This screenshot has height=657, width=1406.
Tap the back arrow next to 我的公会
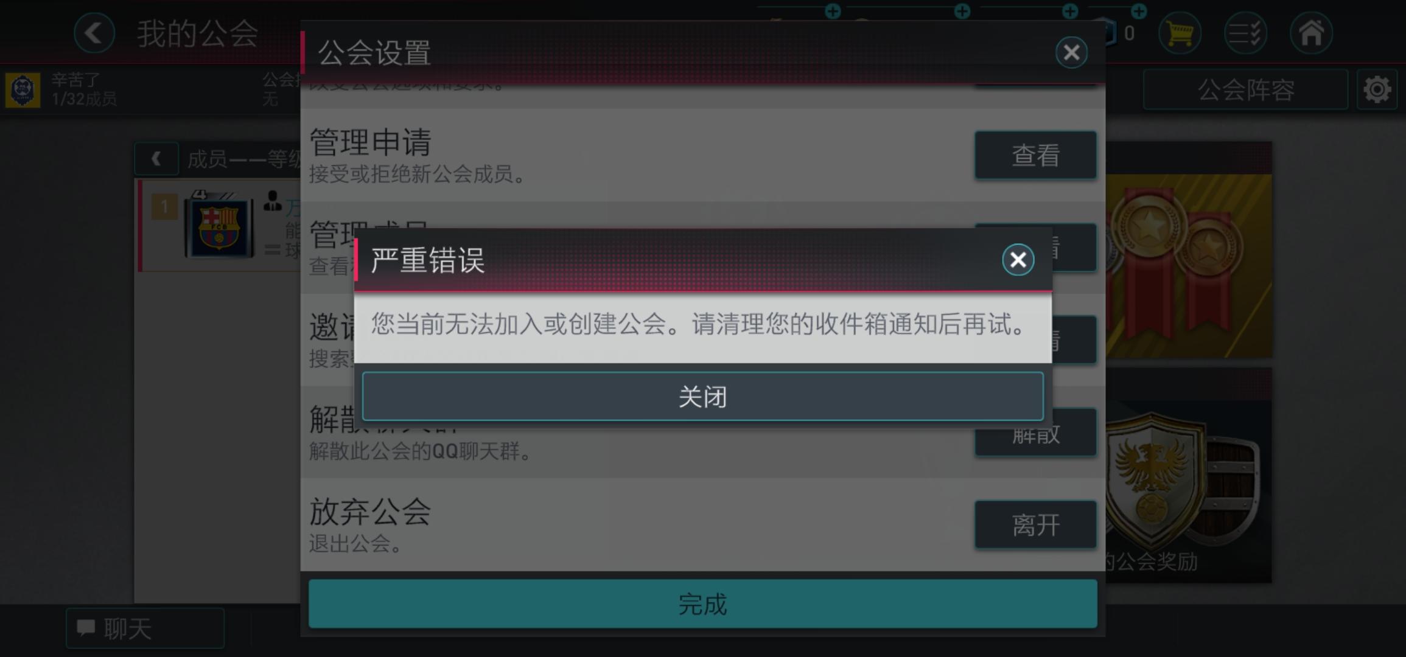94,33
